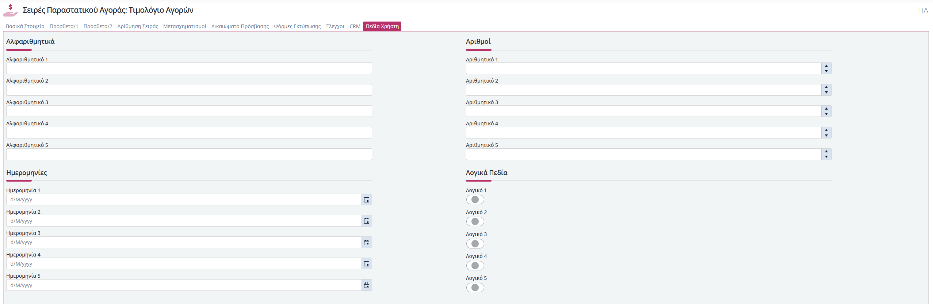Click into the Αλφαριθμητικό 2 field
This screenshot has width=933, height=304.
point(189,90)
